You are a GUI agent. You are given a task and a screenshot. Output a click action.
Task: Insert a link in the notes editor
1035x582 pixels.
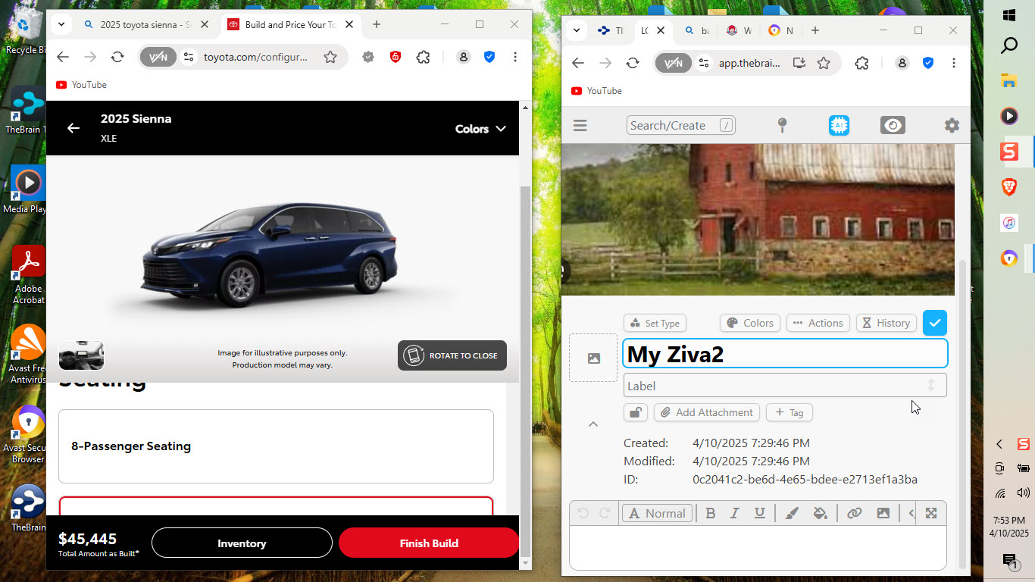click(854, 513)
